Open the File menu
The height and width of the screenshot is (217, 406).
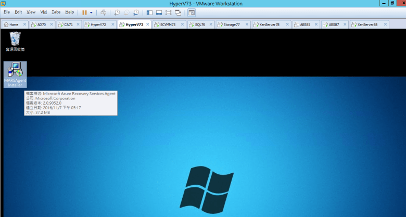click(x=7, y=12)
